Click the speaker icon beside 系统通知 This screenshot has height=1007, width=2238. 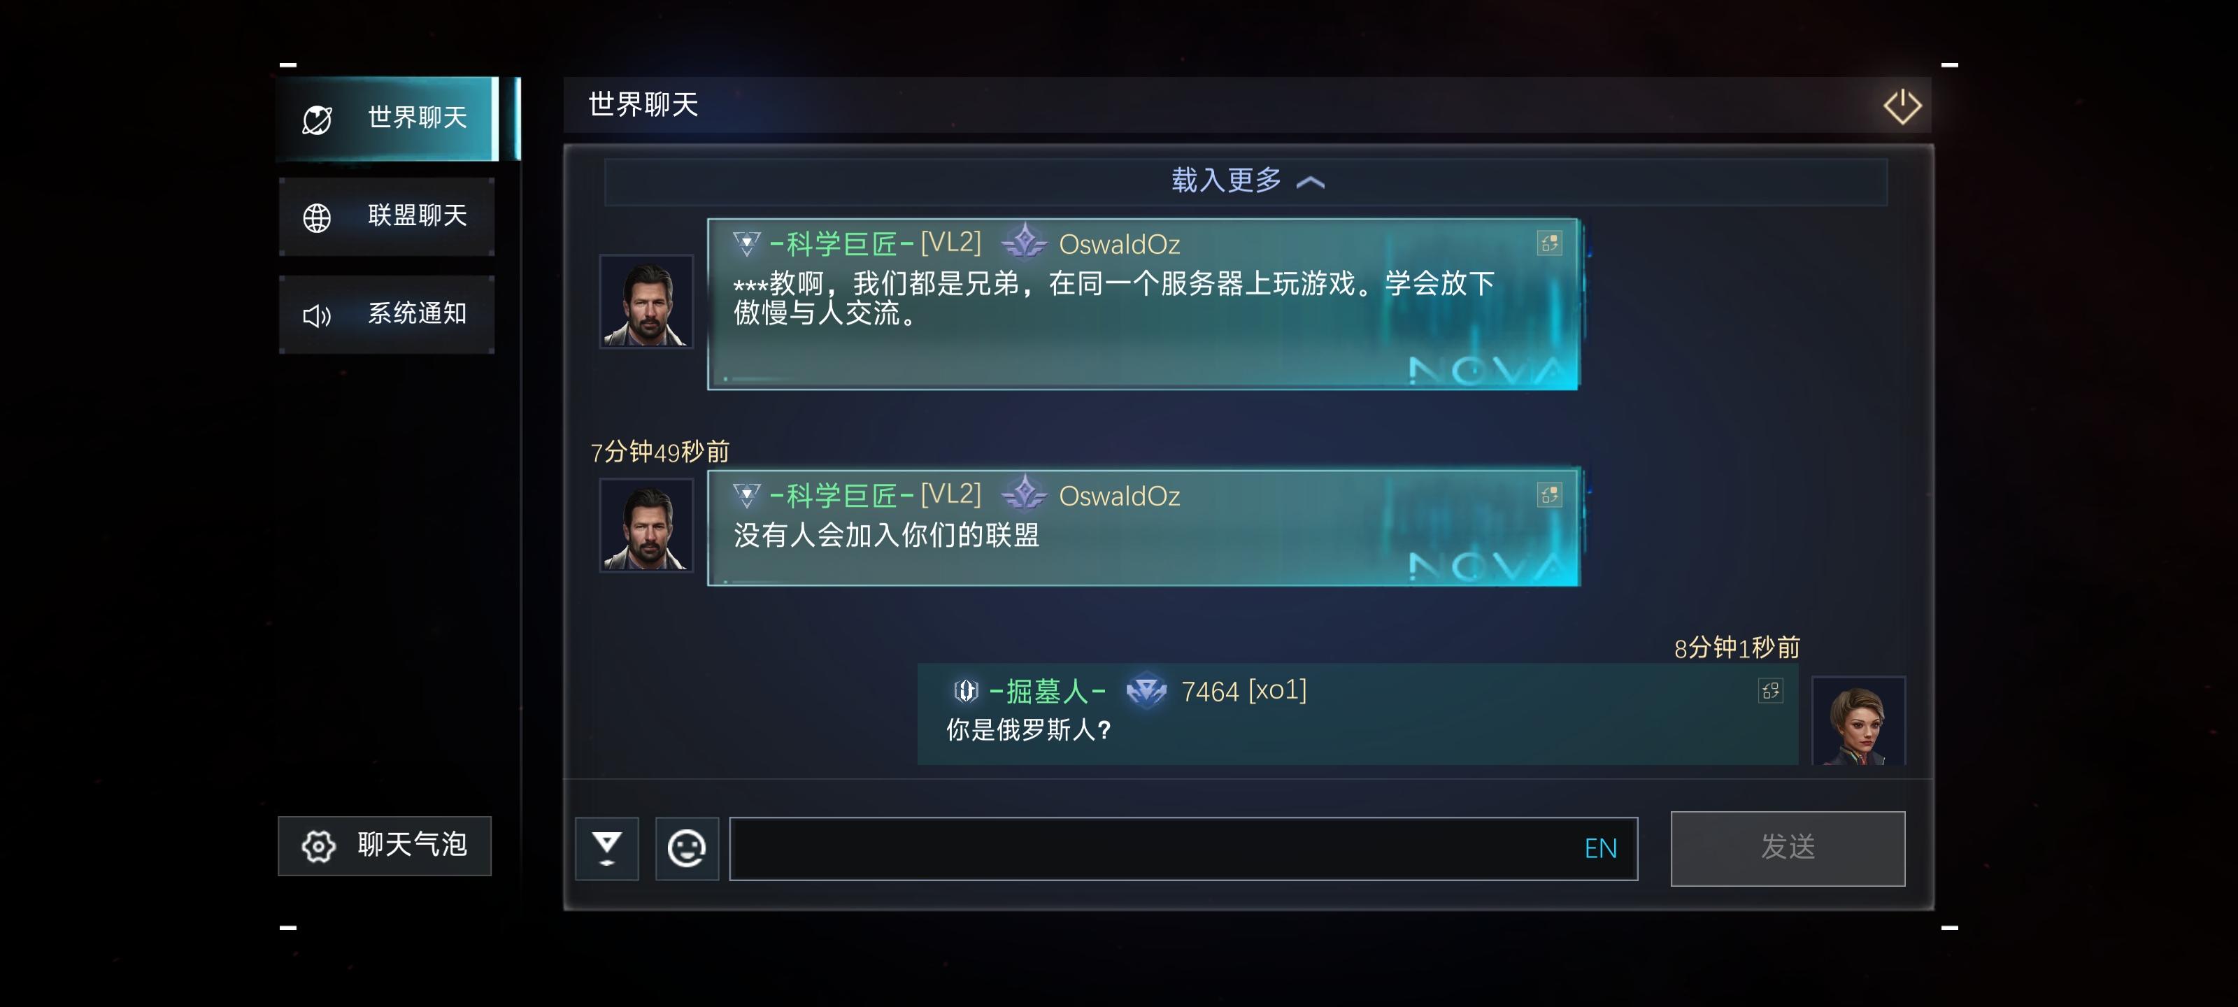click(x=317, y=315)
